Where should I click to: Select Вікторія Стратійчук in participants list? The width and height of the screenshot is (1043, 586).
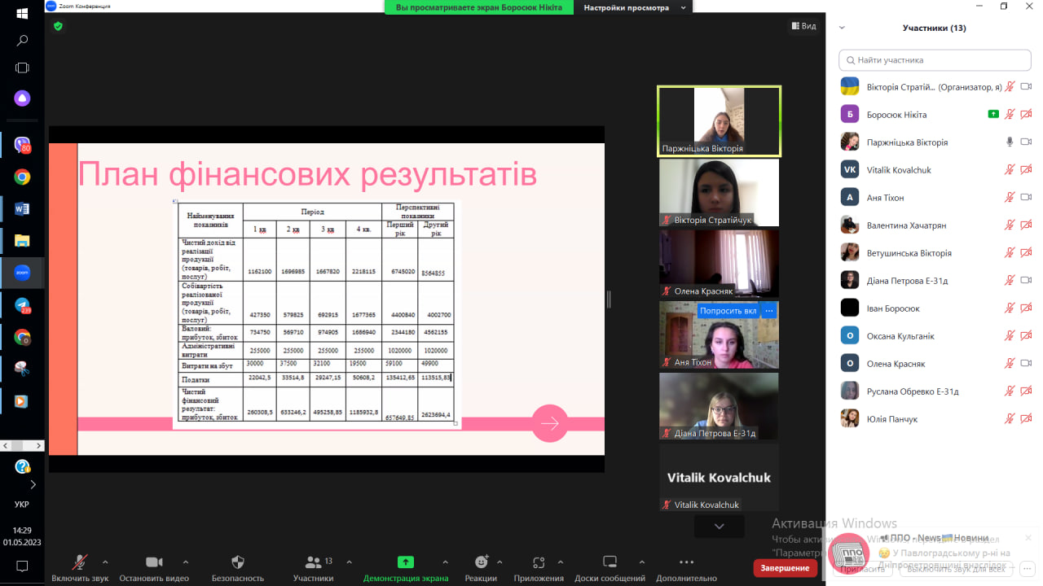(921, 87)
